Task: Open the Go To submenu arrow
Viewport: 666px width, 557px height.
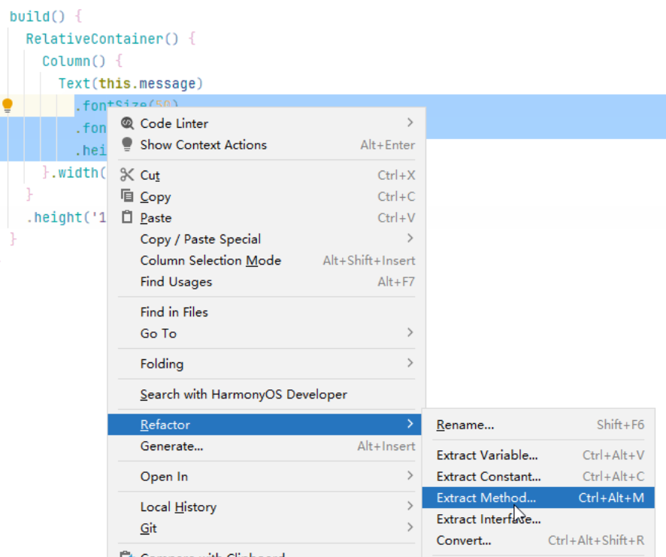Action: (410, 332)
